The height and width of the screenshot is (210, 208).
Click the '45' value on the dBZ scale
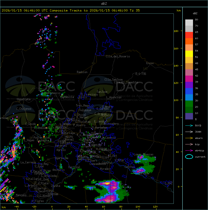coord(196,69)
